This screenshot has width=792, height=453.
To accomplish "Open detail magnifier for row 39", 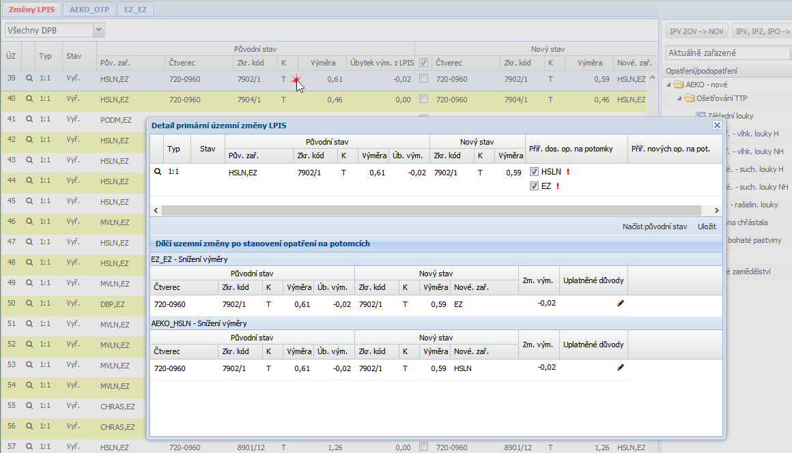I will pos(29,78).
